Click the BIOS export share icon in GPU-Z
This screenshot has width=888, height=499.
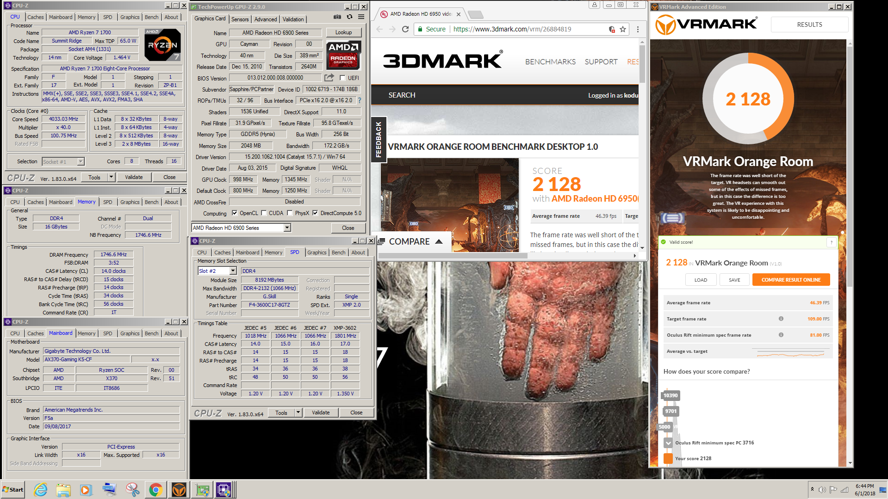(329, 78)
